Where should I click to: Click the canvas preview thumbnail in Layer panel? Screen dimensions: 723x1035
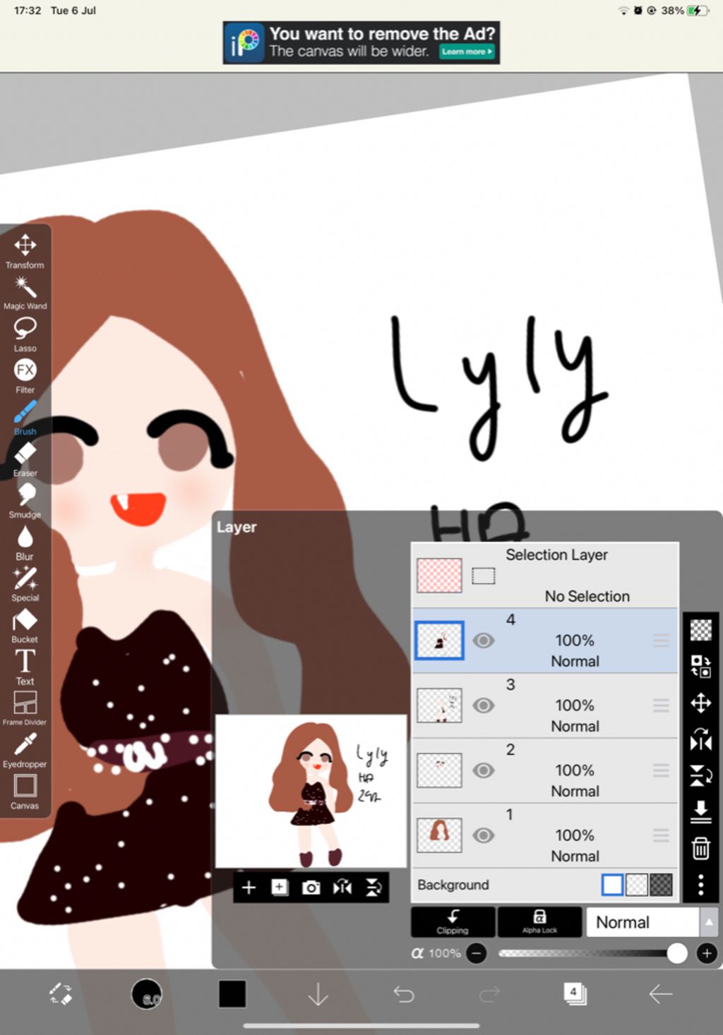point(311,792)
